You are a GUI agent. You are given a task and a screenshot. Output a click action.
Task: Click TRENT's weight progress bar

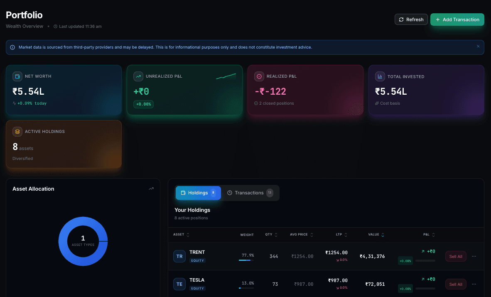pyautogui.click(x=246, y=261)
